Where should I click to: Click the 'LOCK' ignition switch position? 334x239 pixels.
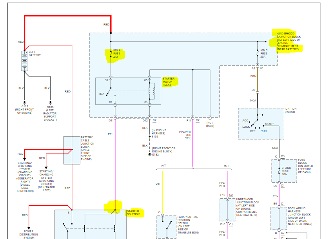[246, 127]
